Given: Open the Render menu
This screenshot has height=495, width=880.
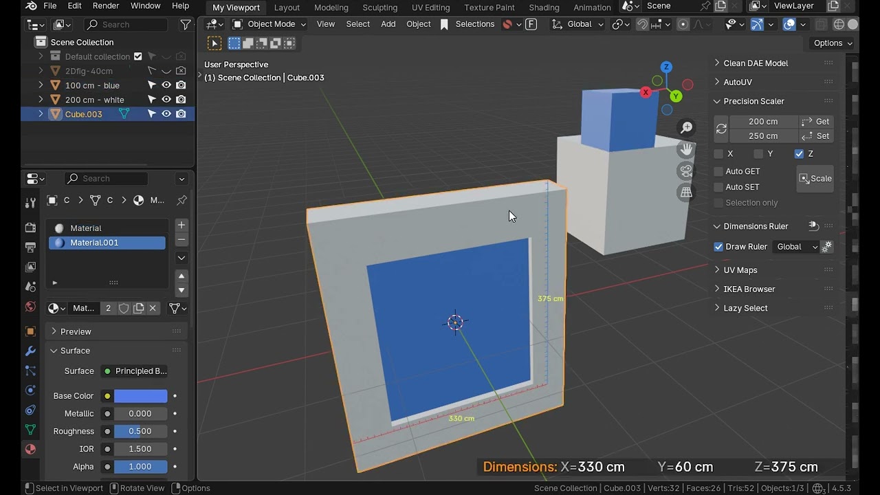Looking at the screenshot, I should point(106,5).
